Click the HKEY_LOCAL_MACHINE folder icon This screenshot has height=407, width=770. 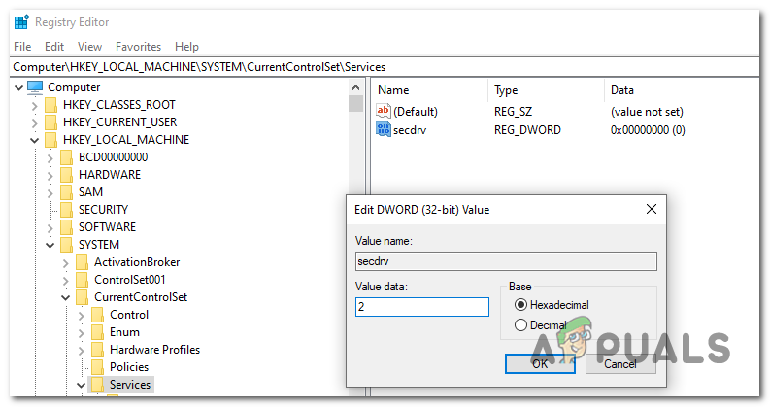[x=50, y=140]
